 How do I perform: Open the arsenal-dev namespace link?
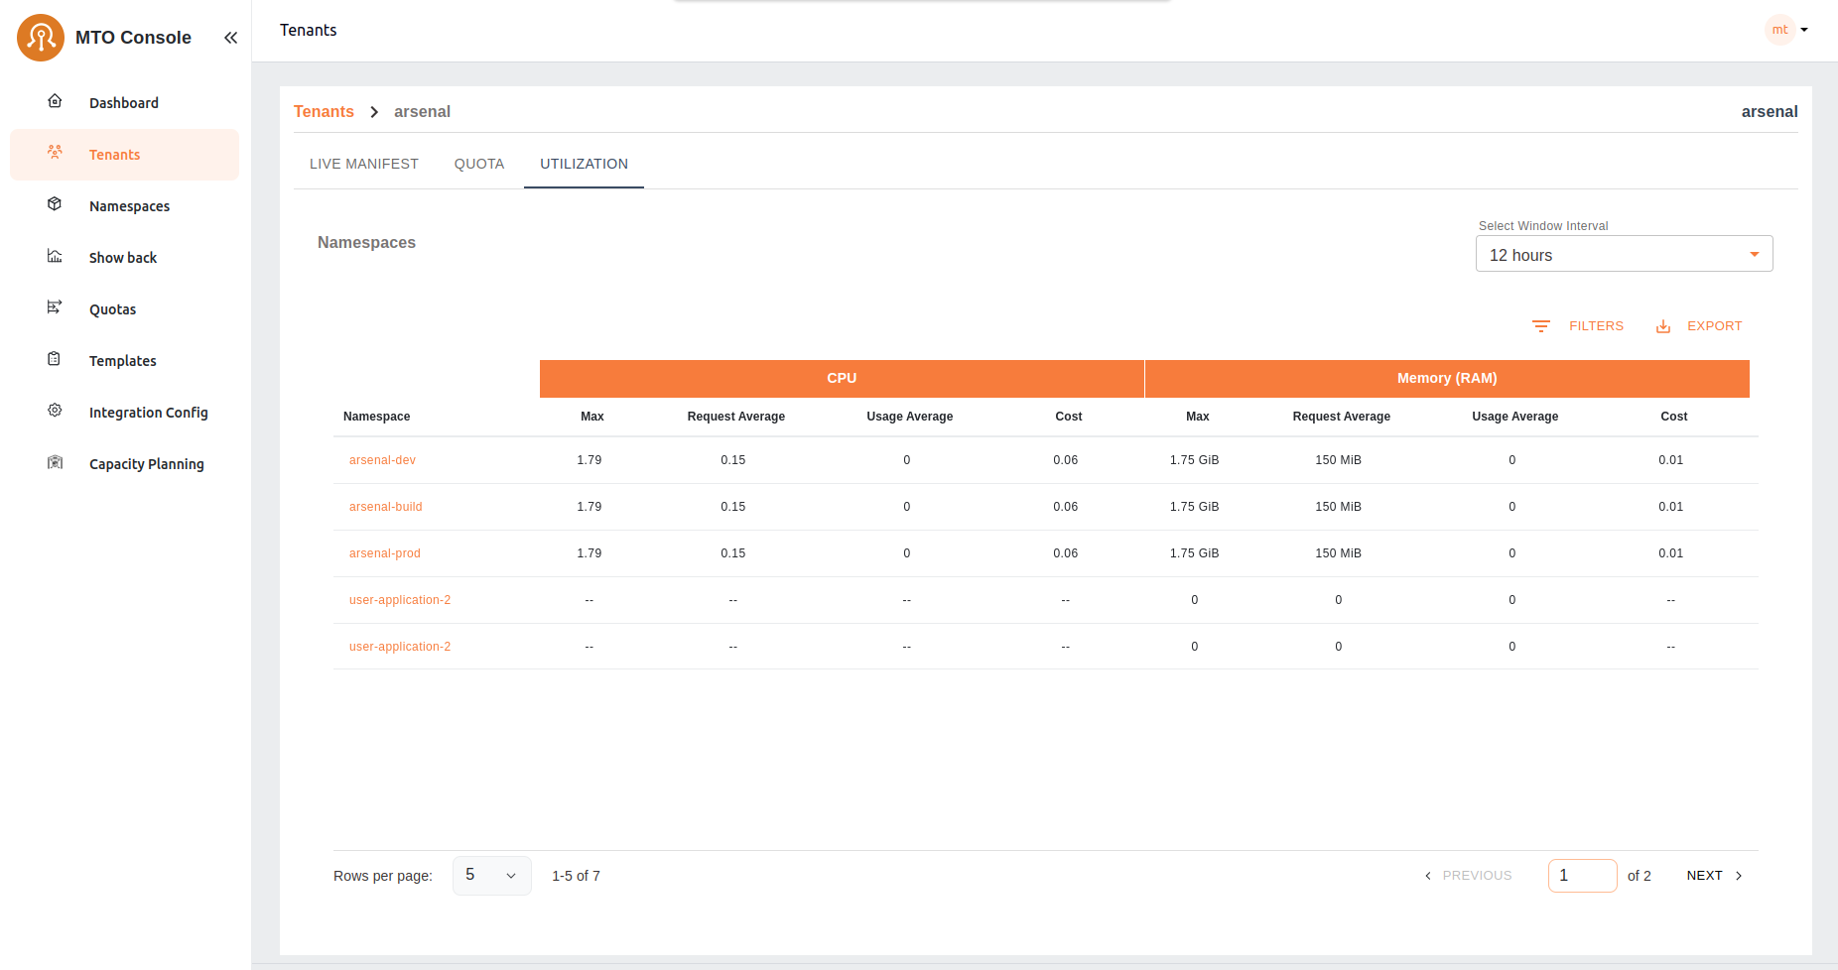[382, 460]
